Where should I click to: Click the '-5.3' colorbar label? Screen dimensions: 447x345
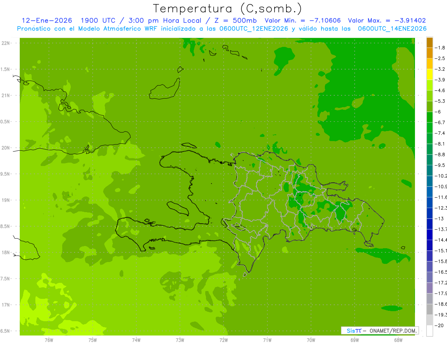440,101
